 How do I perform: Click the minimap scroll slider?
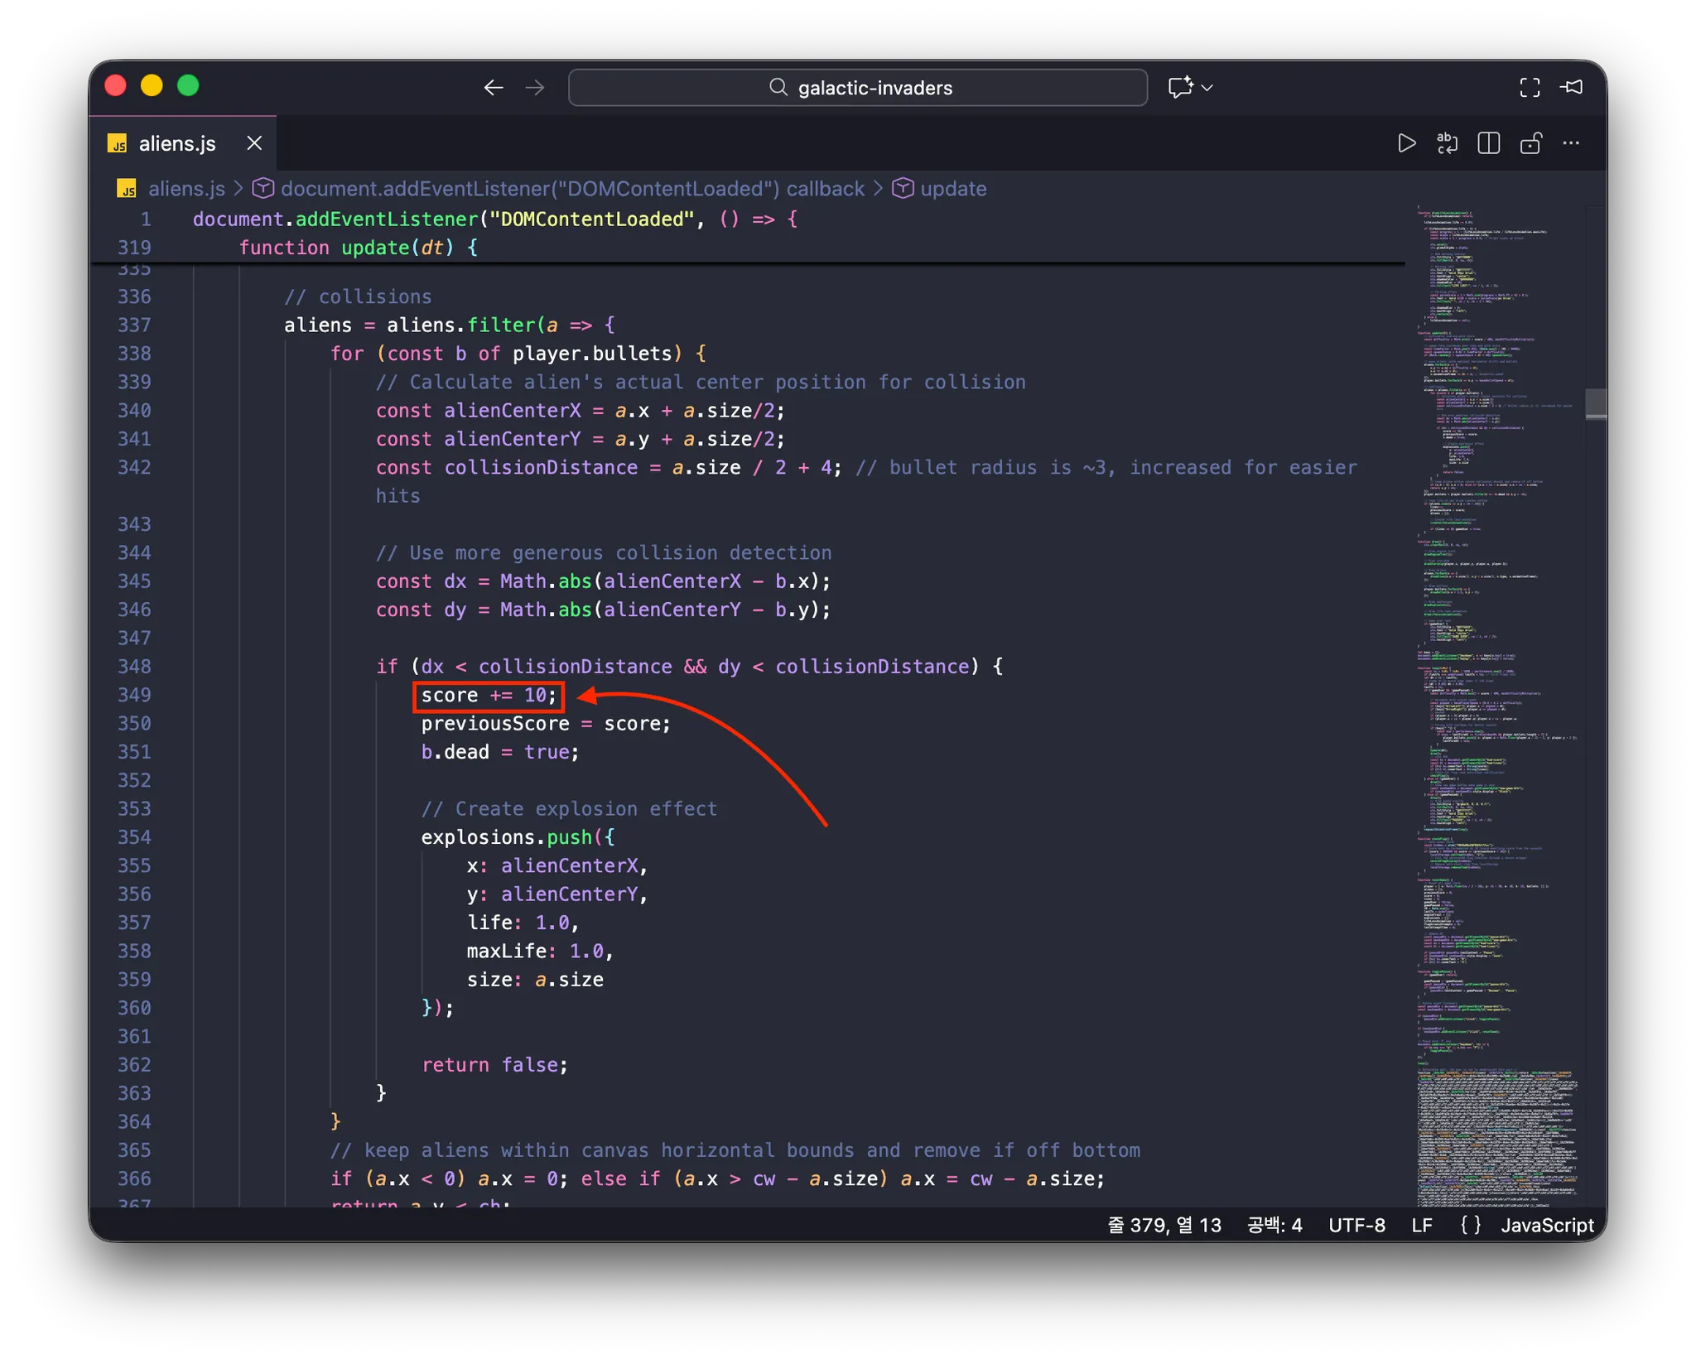1595,403
